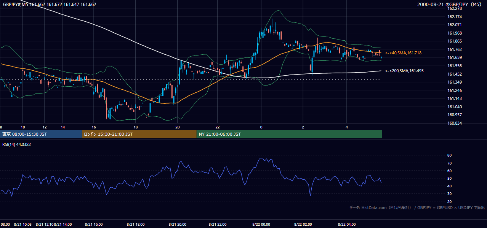The image size is (487, 228).
Task: Click the 8/22 00:00 bottom time label
Action: click(x=261, y=225)
